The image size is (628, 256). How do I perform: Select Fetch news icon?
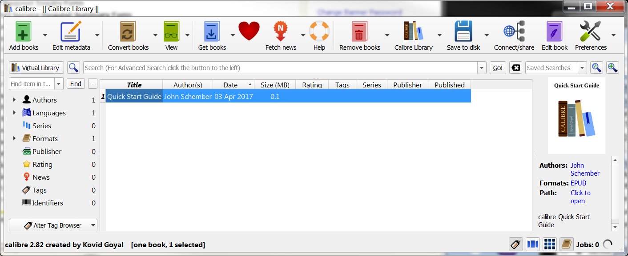tap(281, 32)
